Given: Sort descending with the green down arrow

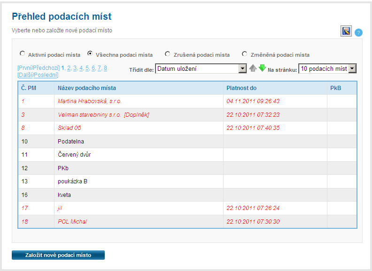Looking at the screenshot, I should click(x=262, y=68).
